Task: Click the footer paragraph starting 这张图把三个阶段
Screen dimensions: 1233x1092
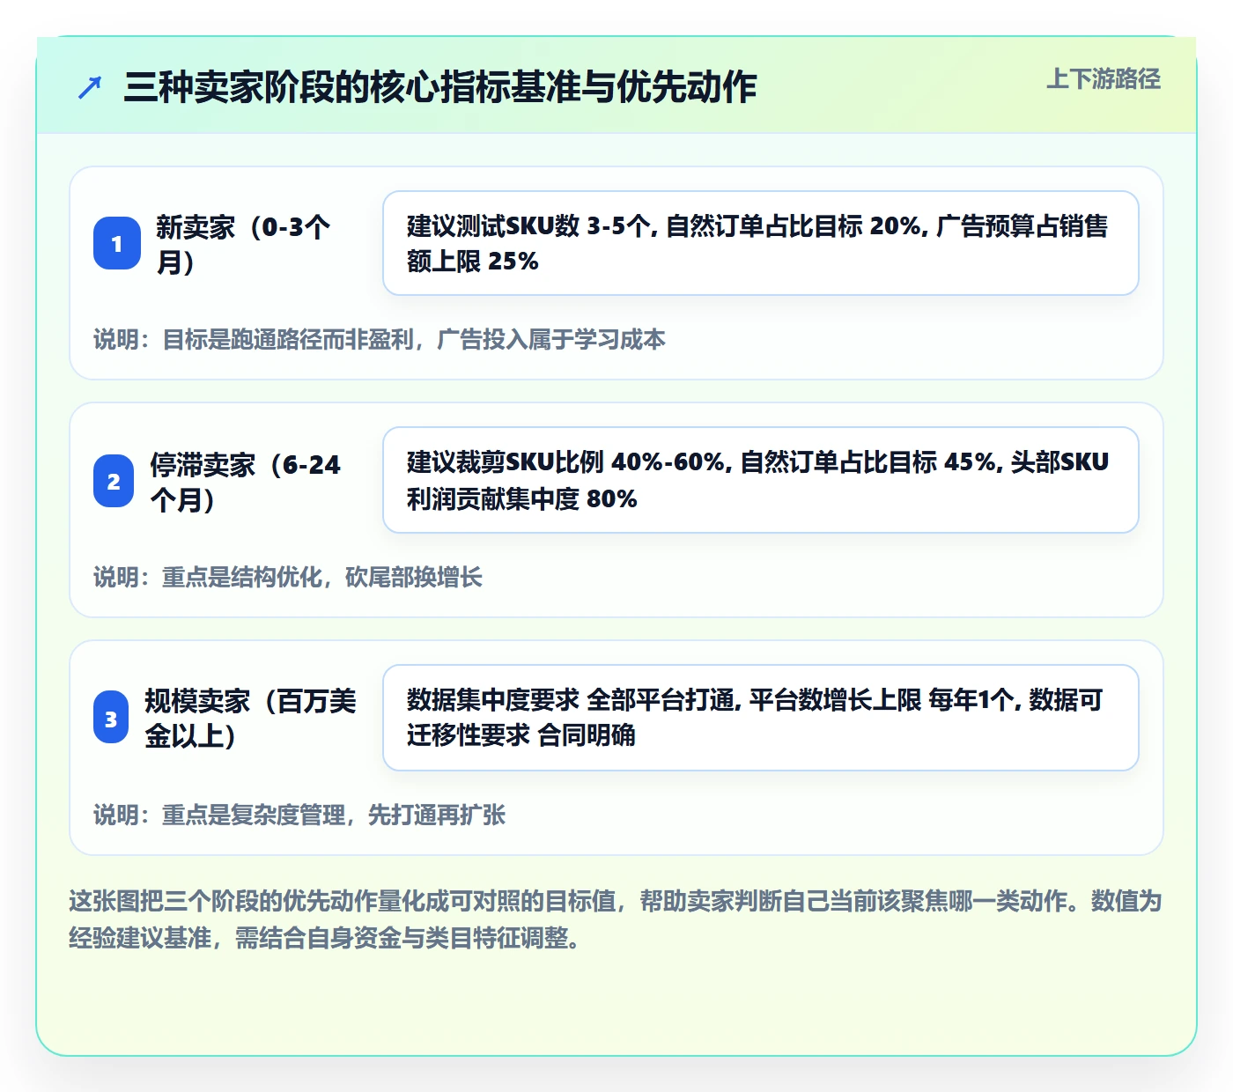Action: (616, 919)
